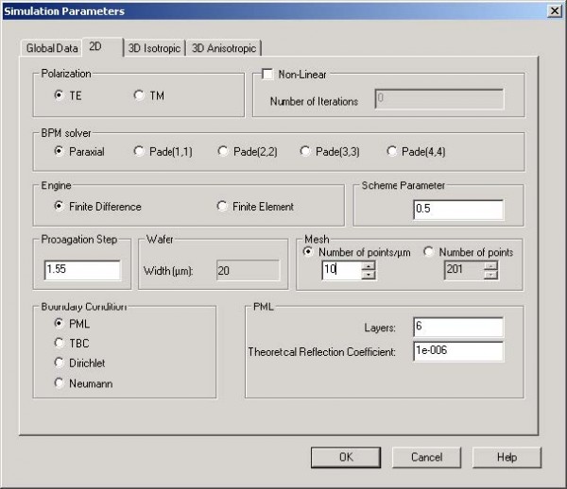Click the Theoretical Reflection Coefficient field
567x489 pixels.
click(x=458, y=351)
